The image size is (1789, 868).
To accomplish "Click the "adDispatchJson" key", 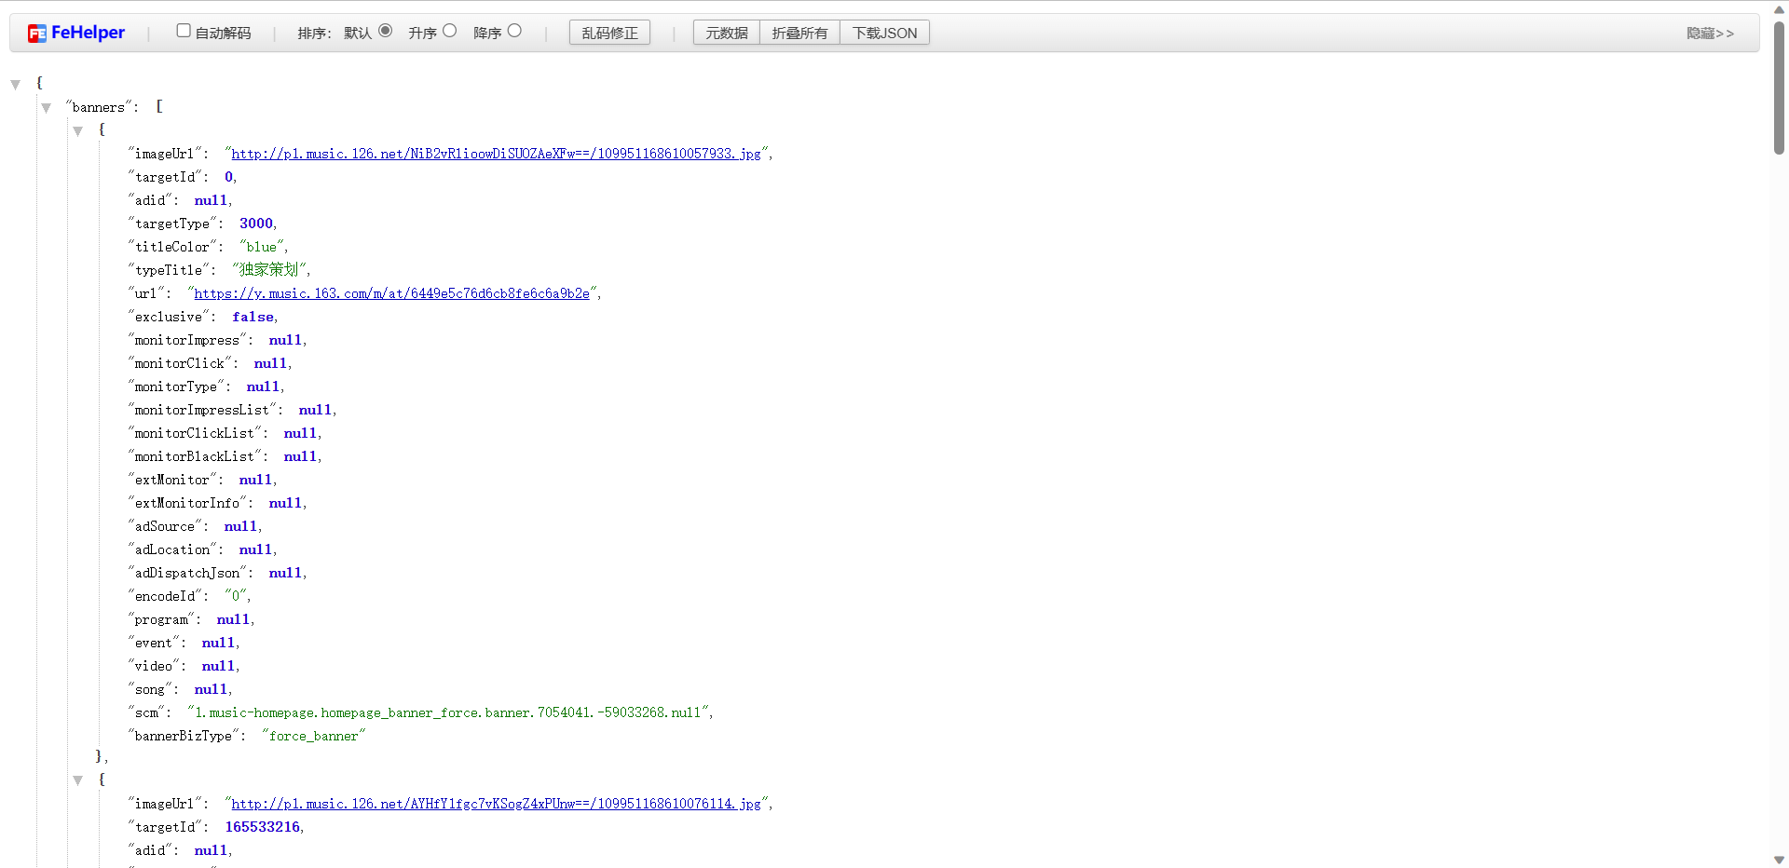I will click(187, 573).
